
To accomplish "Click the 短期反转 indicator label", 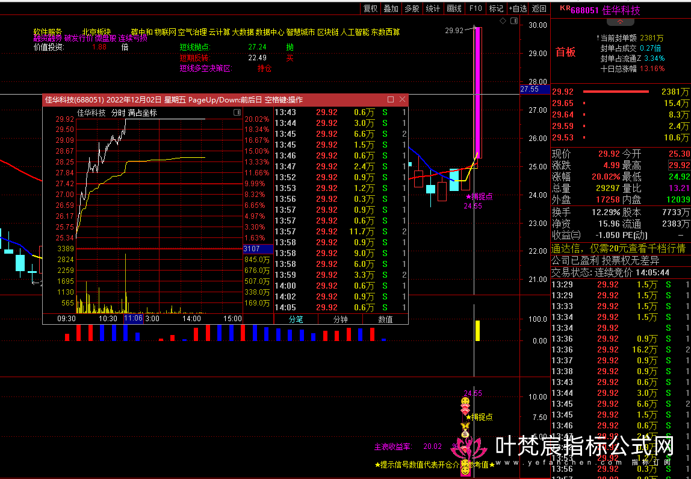I will (195, 58).
